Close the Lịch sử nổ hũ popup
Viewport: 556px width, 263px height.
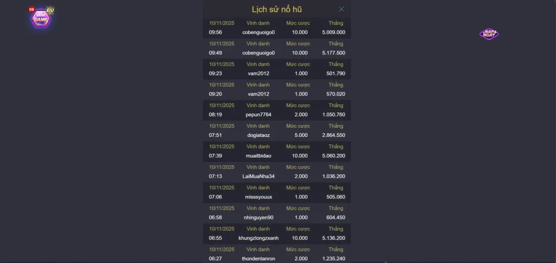341,9
